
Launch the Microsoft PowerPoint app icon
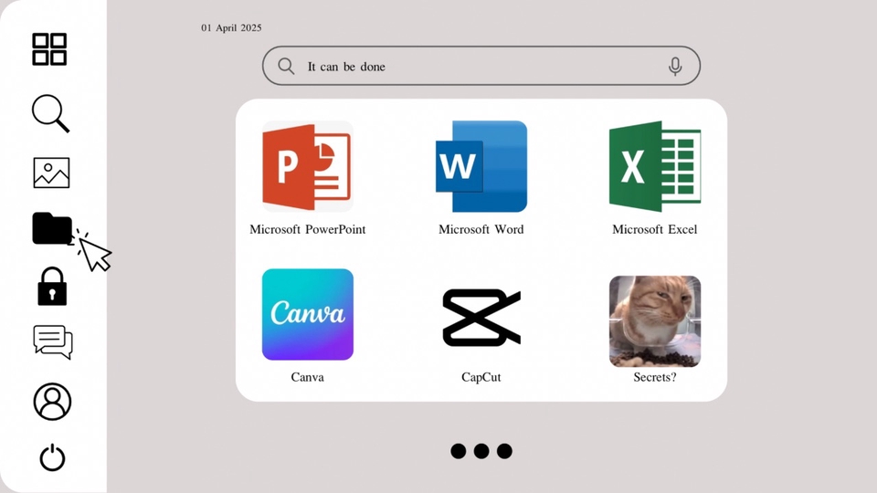coord(307,167)
